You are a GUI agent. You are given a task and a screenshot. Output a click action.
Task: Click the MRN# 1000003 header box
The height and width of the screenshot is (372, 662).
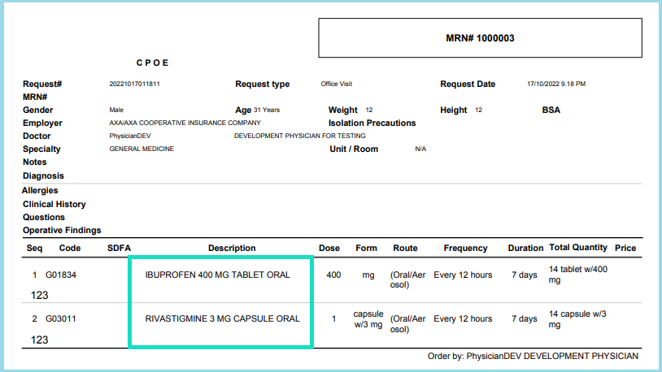[480, 38]
